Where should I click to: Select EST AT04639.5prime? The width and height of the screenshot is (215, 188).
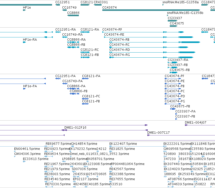[x=180, y=184]
